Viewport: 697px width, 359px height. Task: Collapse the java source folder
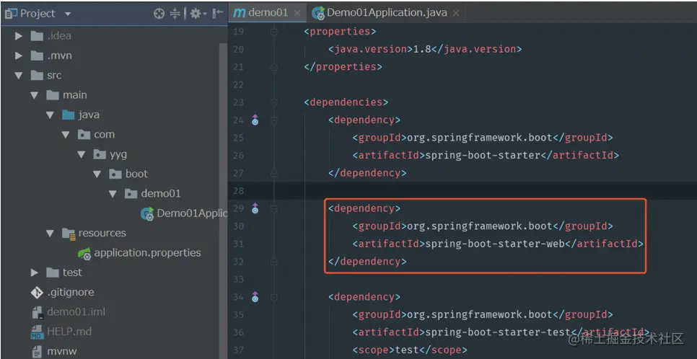coord(51,115)
